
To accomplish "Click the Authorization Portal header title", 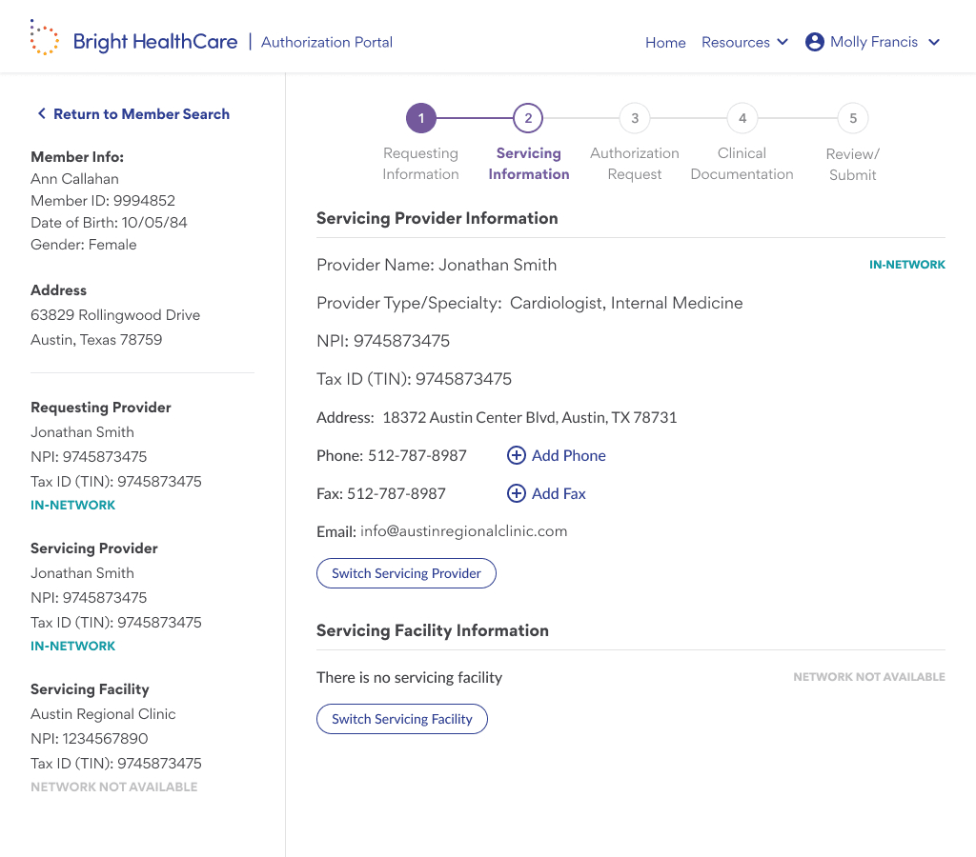I will (327, 42).
